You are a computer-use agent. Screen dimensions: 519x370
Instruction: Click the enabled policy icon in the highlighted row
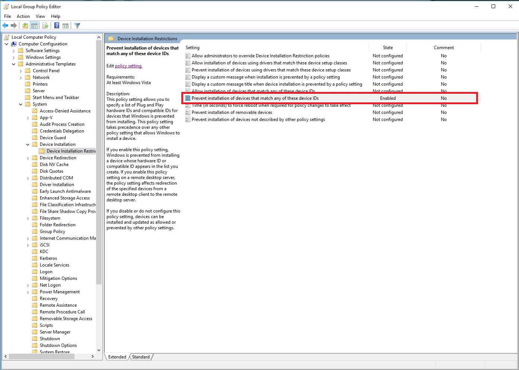tap(188, 98)
